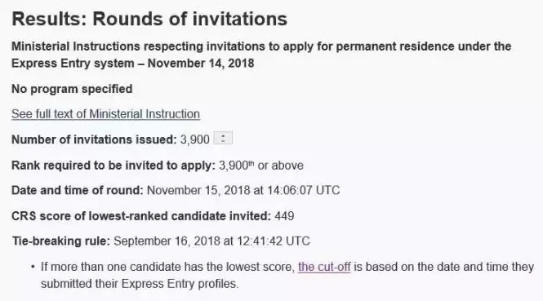Click the 3,900 invitations issued value

(195, 139)
